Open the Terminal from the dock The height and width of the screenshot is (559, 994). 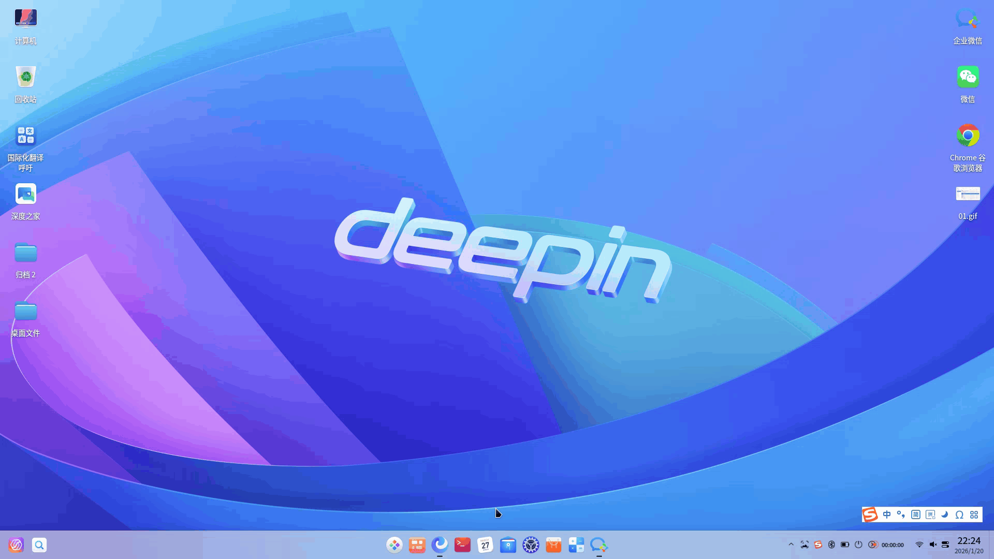point(462,545)
